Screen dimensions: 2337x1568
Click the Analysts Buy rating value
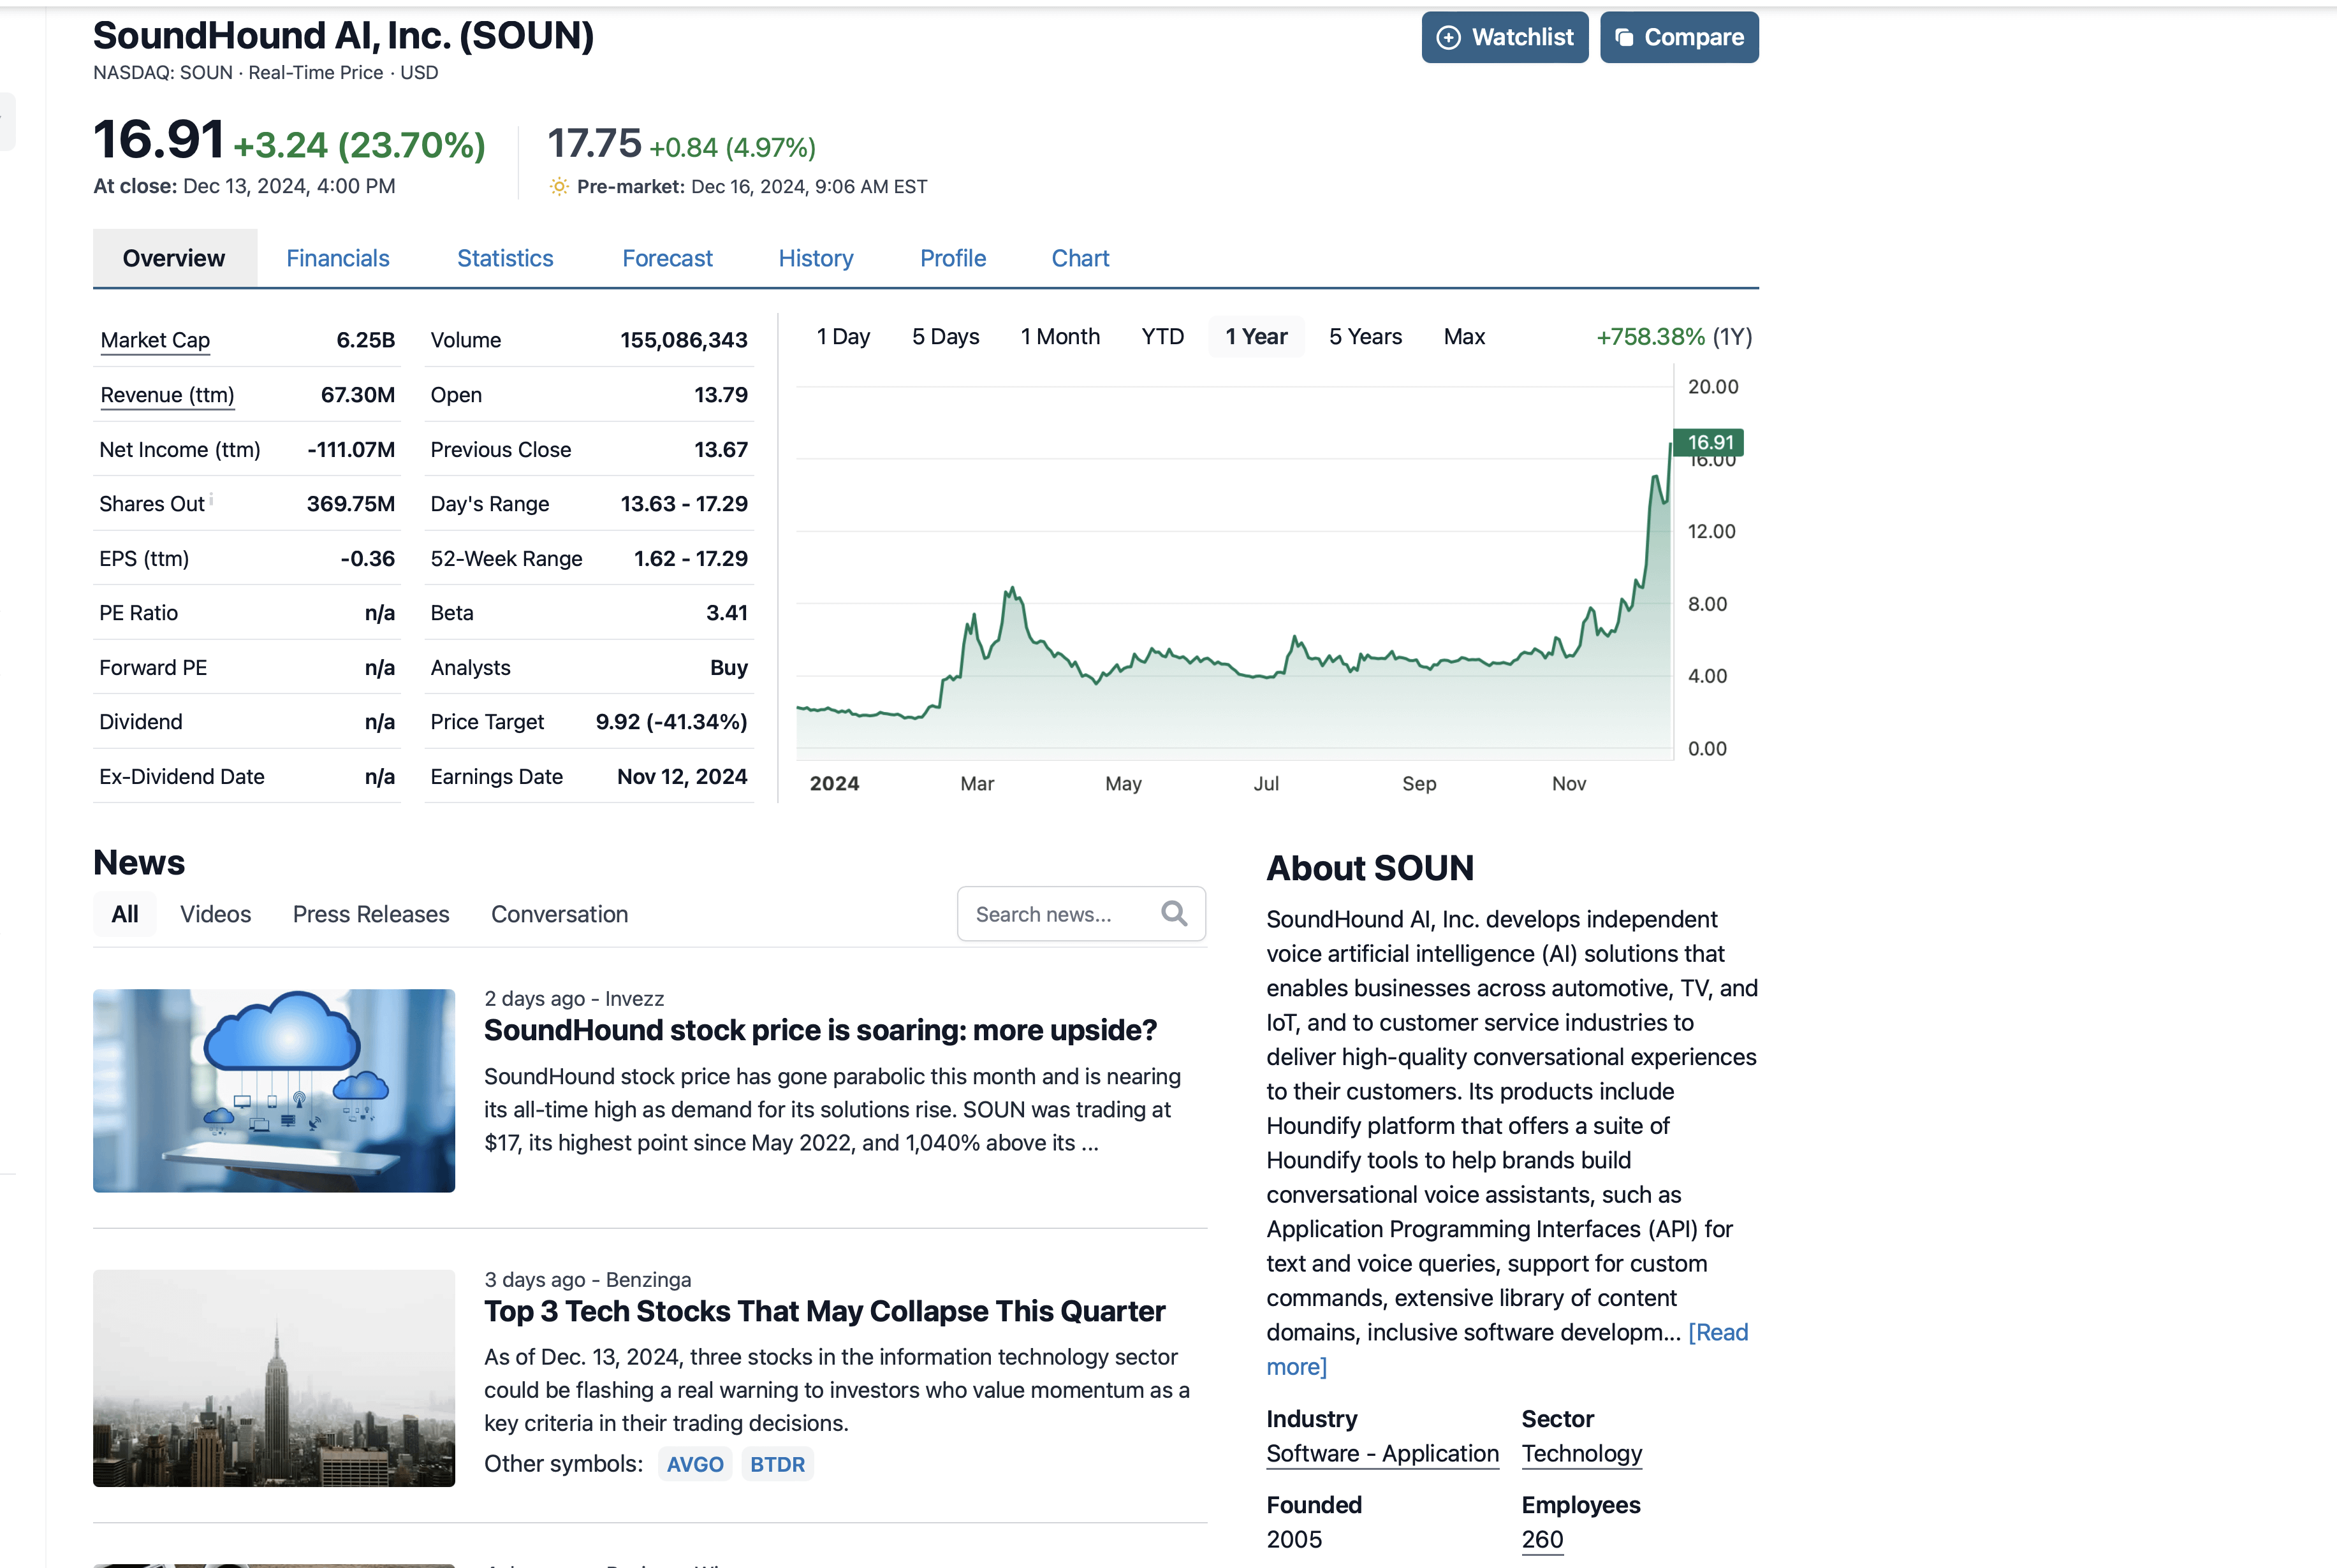[728, 668]
